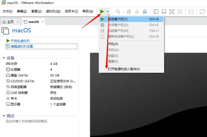
Task: Select 启动客户机(T) menu item
Action: coord(132,19)
